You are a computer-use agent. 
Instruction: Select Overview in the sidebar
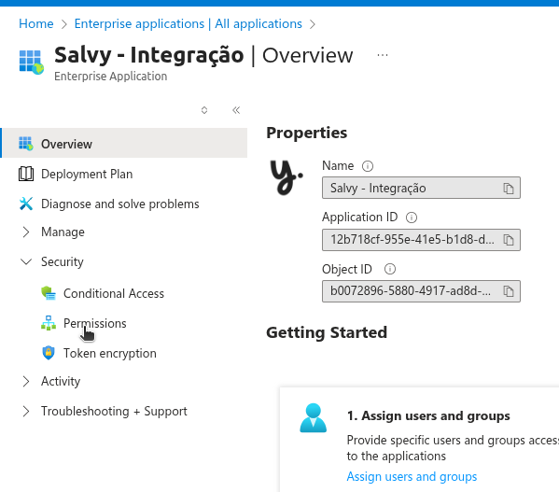(x=124, y=143)
